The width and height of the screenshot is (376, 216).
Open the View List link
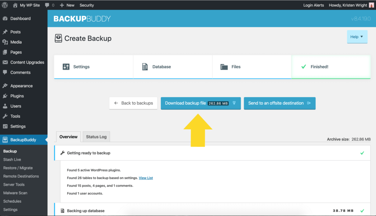[x=146, y=178]
